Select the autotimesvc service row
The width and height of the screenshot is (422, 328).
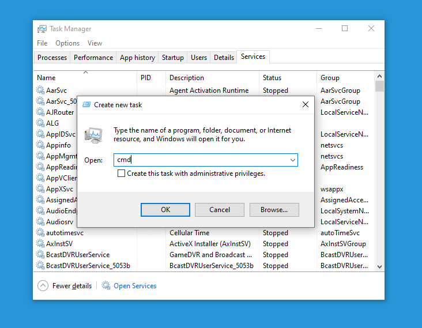pos(205,232)
